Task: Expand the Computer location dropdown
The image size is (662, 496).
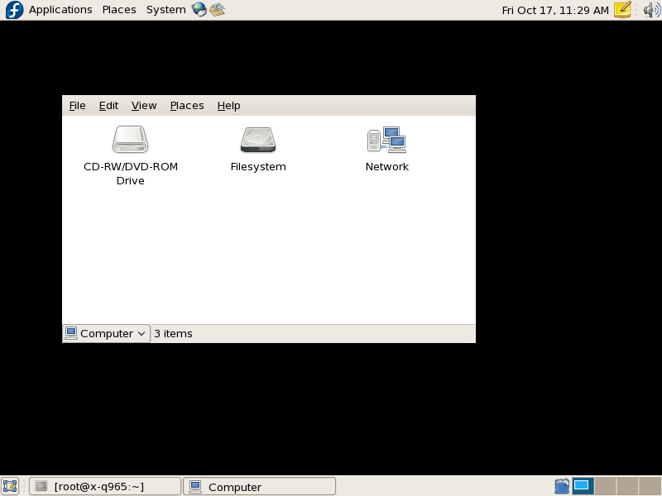Action: coord(107,333)
